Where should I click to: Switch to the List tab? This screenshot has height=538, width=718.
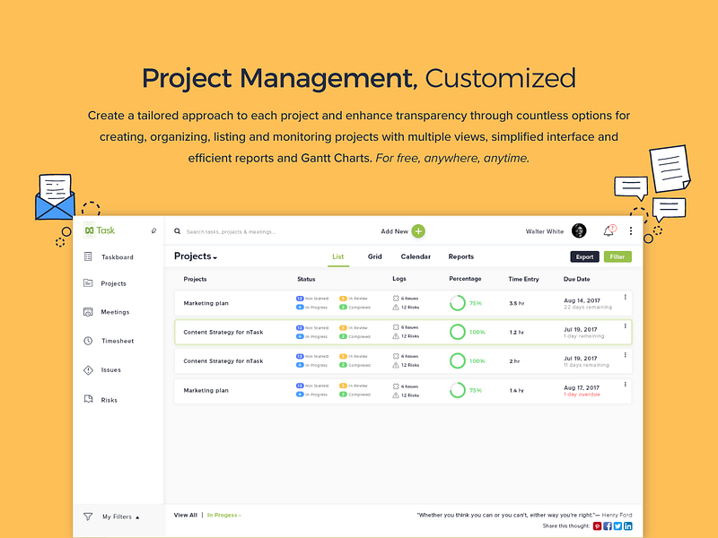click(338, 256)
